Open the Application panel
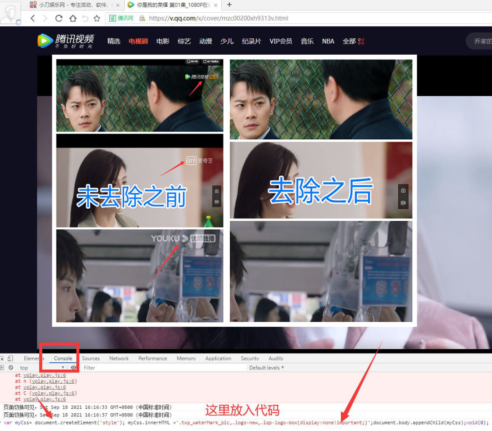The image size is (492, 431). click(x=218, y=358)
